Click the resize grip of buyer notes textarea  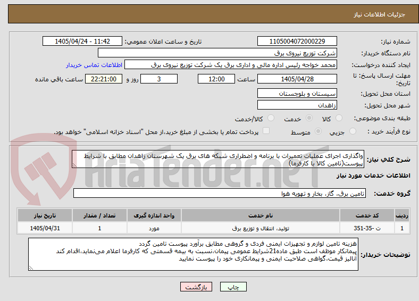(x=31, y=268)
